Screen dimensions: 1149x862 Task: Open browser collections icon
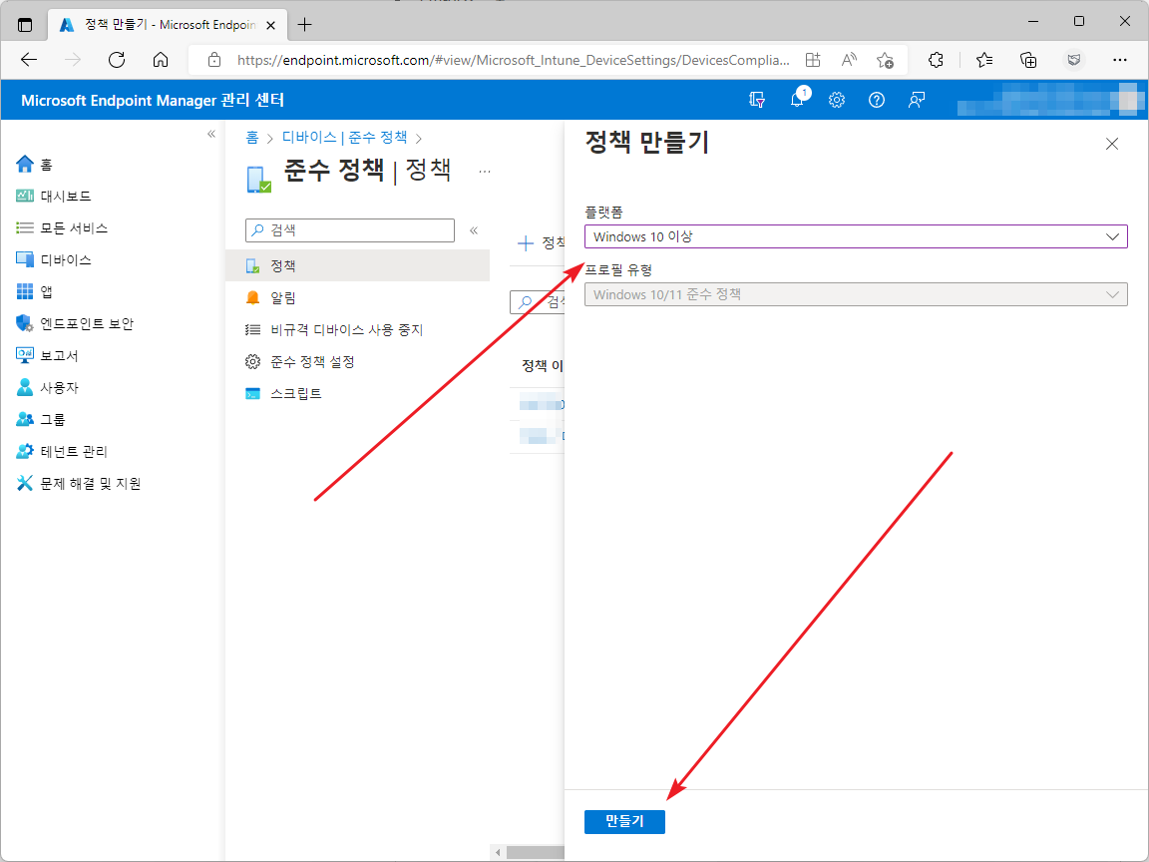point(1028,60)
